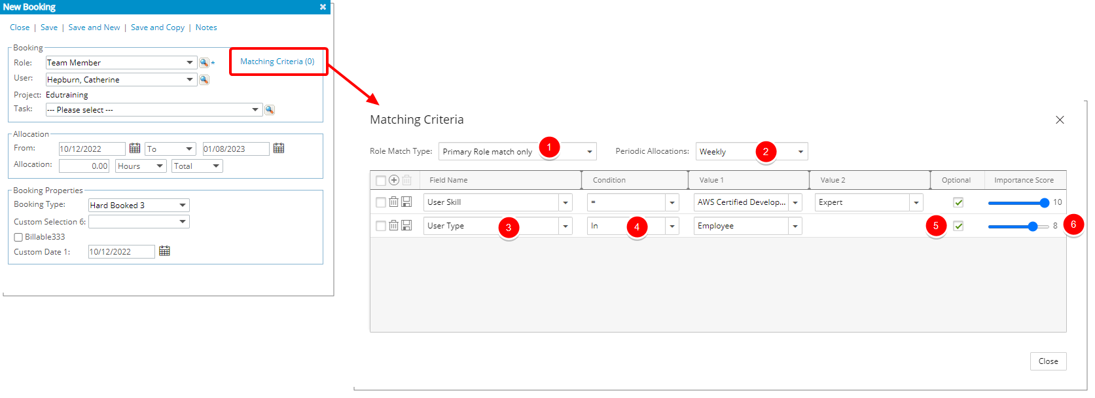Toggle the select-all checkbox in grid header

pos(381,181)
